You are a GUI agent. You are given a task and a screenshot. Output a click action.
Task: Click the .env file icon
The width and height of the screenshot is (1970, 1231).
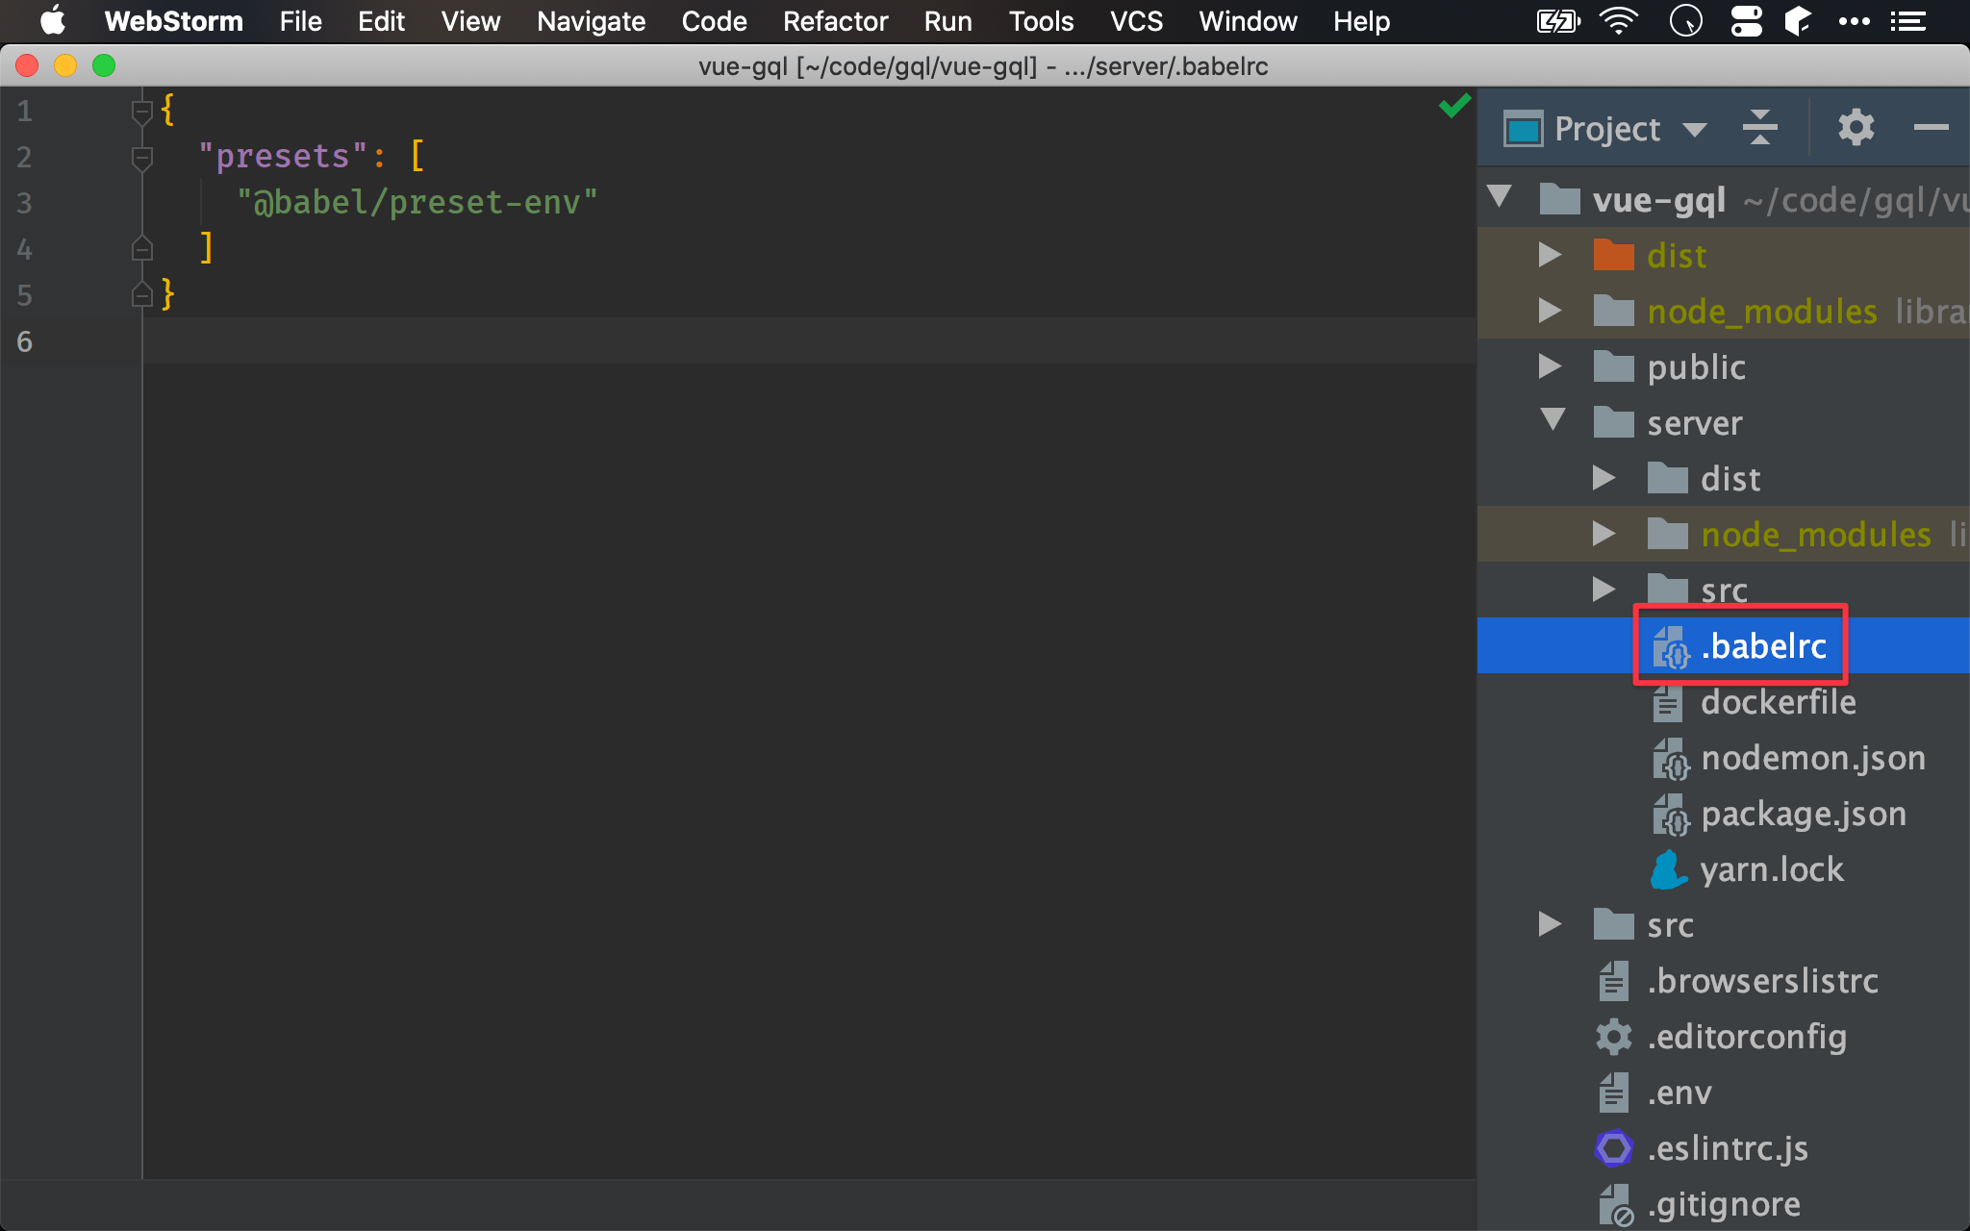click(x=1613, y=1093)
